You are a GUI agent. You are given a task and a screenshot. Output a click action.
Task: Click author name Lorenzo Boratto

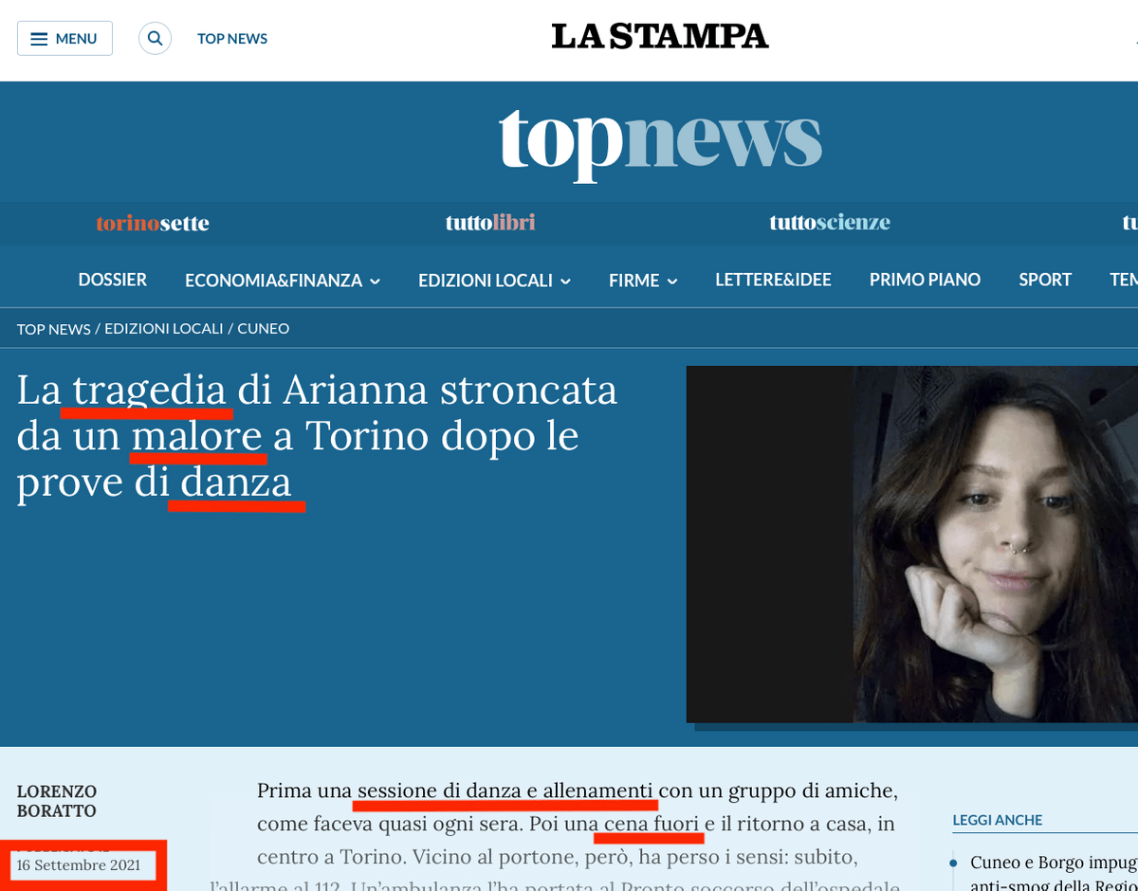click(57, 801)
